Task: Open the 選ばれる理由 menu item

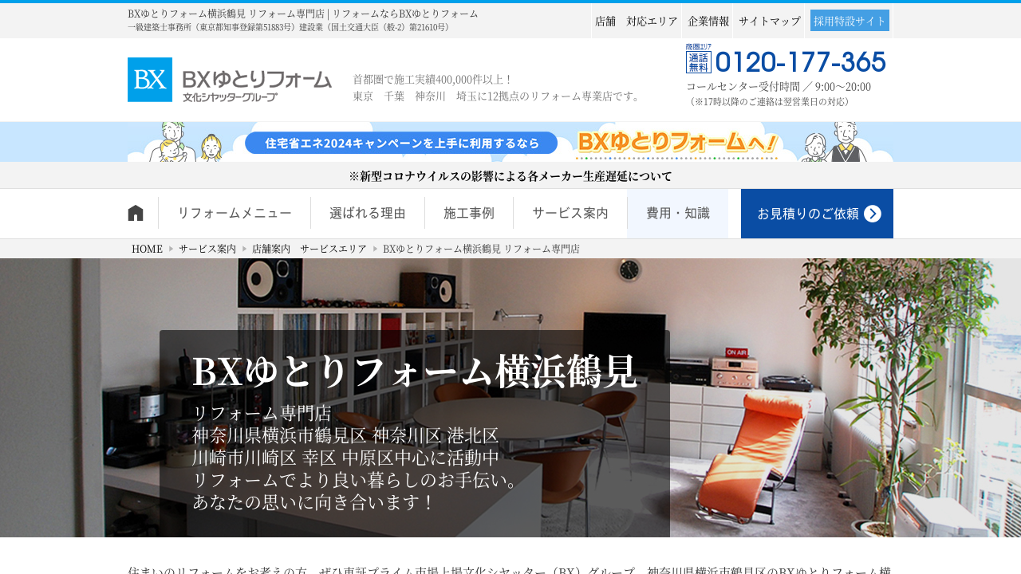Action: click(x=368, y=214)
